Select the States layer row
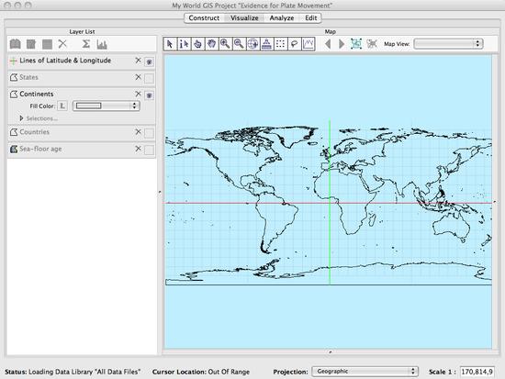 82,78
